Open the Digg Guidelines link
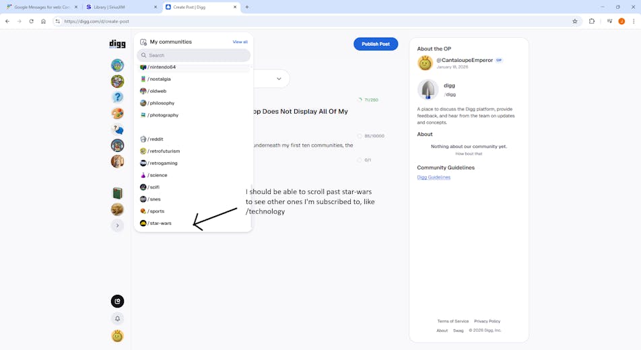The height and width of the screenshot is (350, 641). coord(434,178)
